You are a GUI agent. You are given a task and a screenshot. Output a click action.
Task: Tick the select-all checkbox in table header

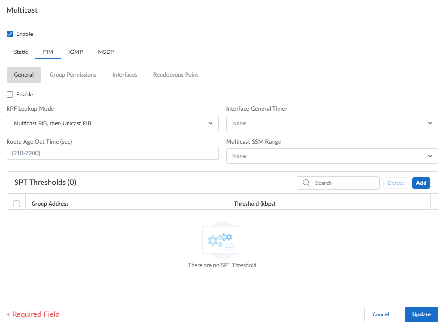[x=17, y=204]
